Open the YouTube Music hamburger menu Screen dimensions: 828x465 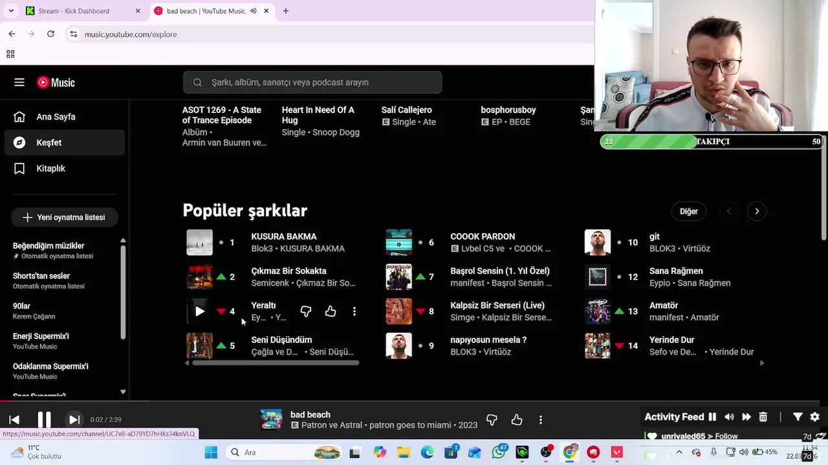point(19,82)
